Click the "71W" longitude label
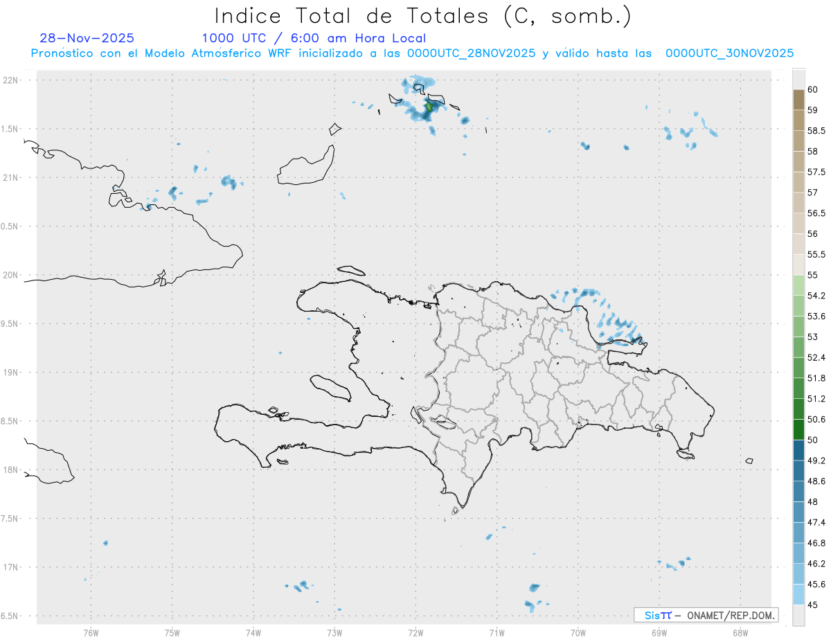This screenshot has height=642, width=831. 497,633
